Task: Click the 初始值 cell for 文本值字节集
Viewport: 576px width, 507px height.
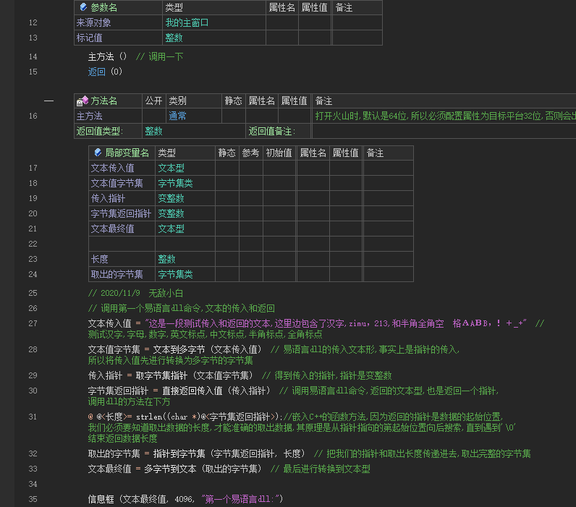Action: tap(279, 184)
